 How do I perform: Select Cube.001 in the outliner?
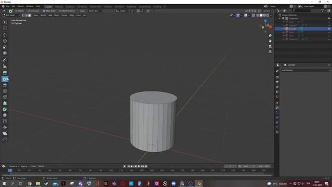click(293, 25)
